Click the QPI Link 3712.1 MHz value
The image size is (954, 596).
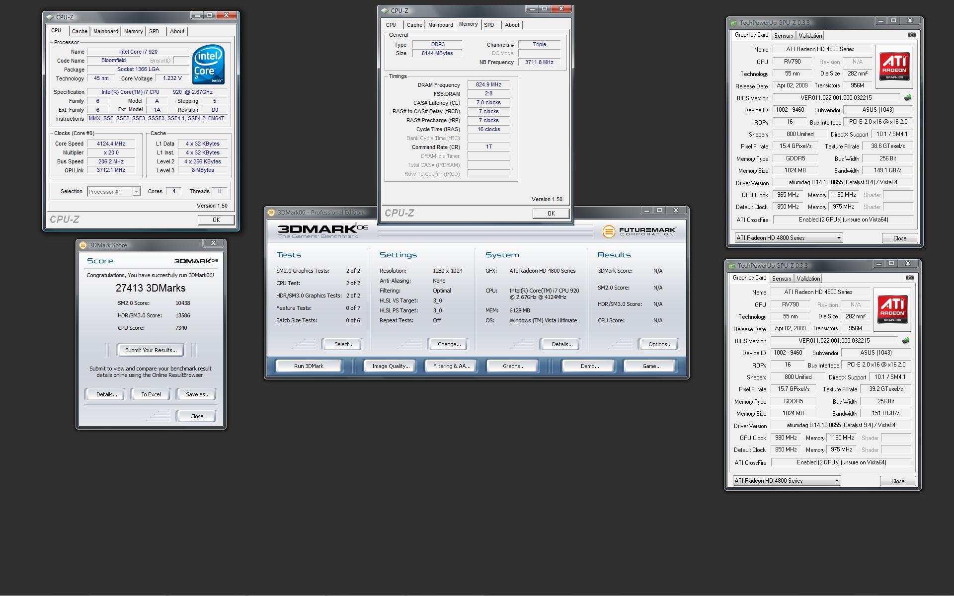tap(111, 170)
